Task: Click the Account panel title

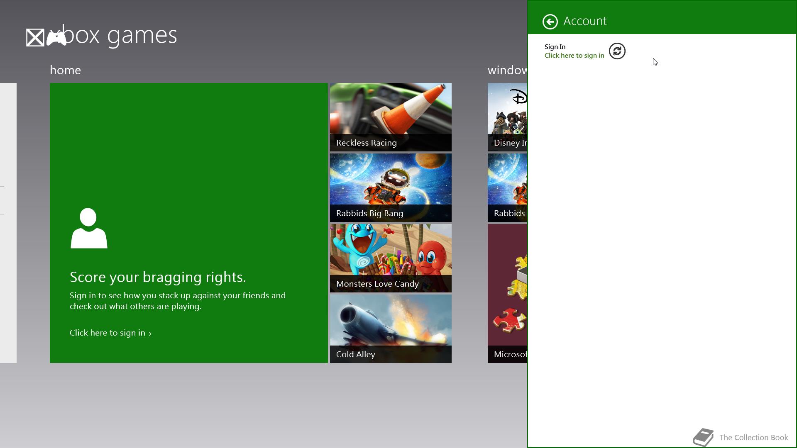Action: [585, 21]
